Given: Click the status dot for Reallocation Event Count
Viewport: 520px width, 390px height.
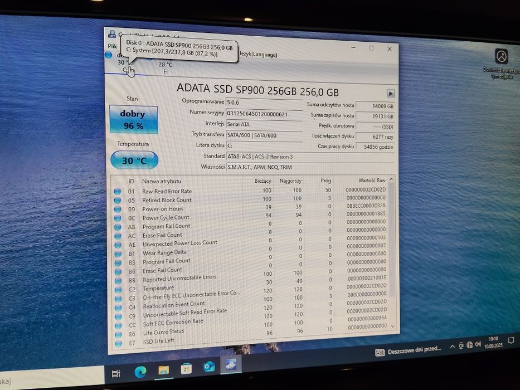Looking at the screenshot, I should (118, 308).
